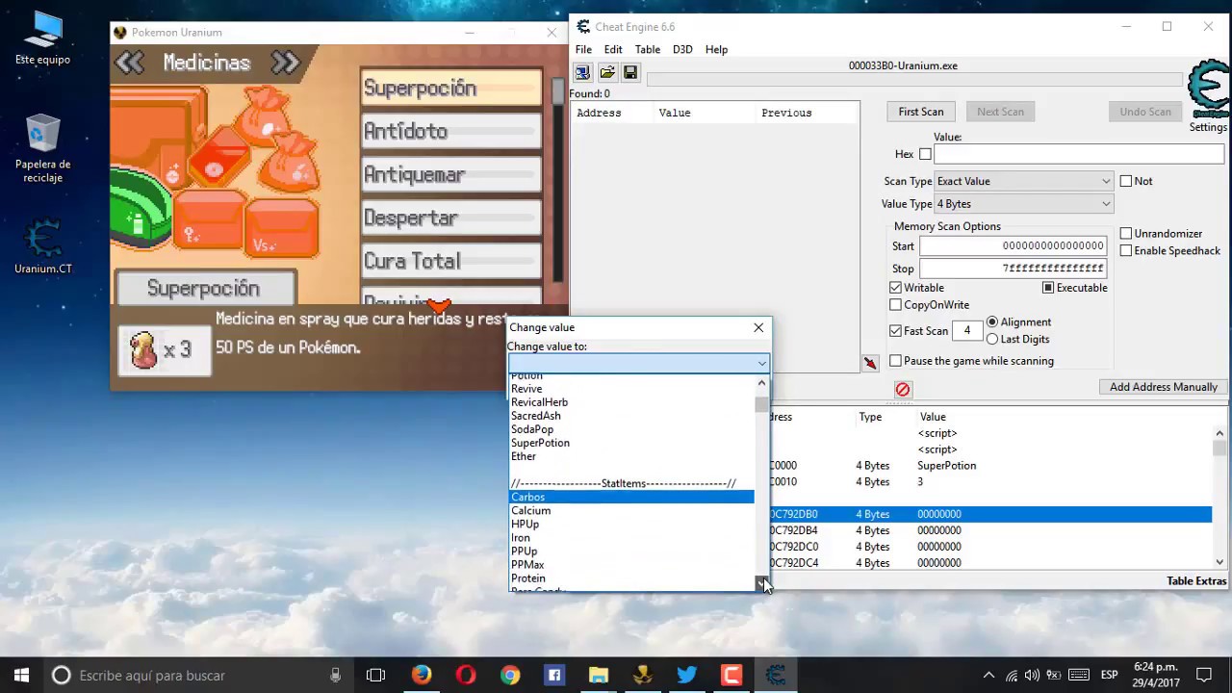Open Opera browser from the taskbar
The width and height of the screenshot is (1232, 693).
click(466, 675)
